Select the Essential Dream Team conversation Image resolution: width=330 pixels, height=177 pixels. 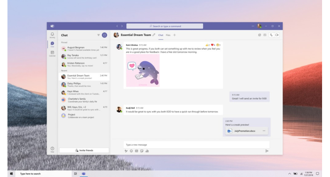pos(84,77)
